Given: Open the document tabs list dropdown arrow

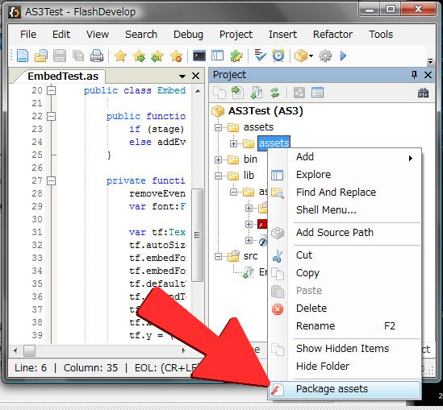Looking at the screenshot, I should tap(182, 77).
